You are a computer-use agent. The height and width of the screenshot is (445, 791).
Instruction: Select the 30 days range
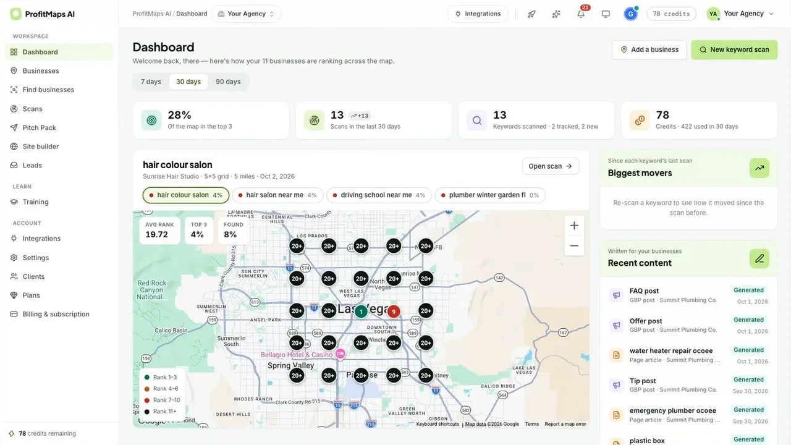188,82
